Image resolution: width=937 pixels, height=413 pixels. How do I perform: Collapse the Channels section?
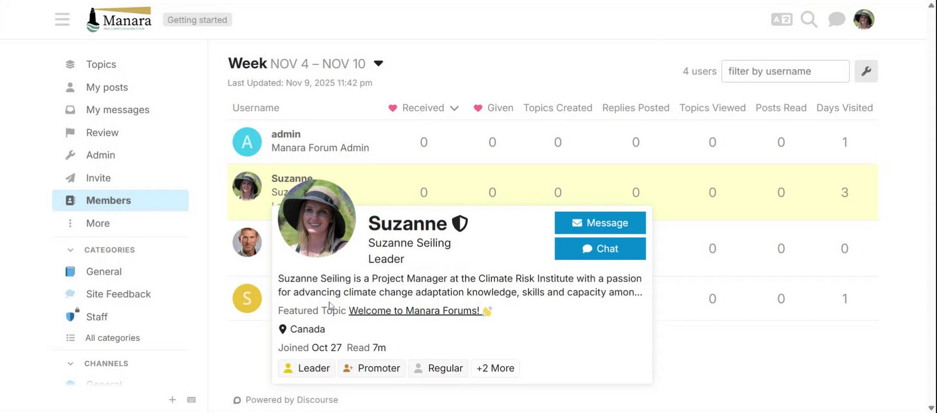[x=71, y=364]
